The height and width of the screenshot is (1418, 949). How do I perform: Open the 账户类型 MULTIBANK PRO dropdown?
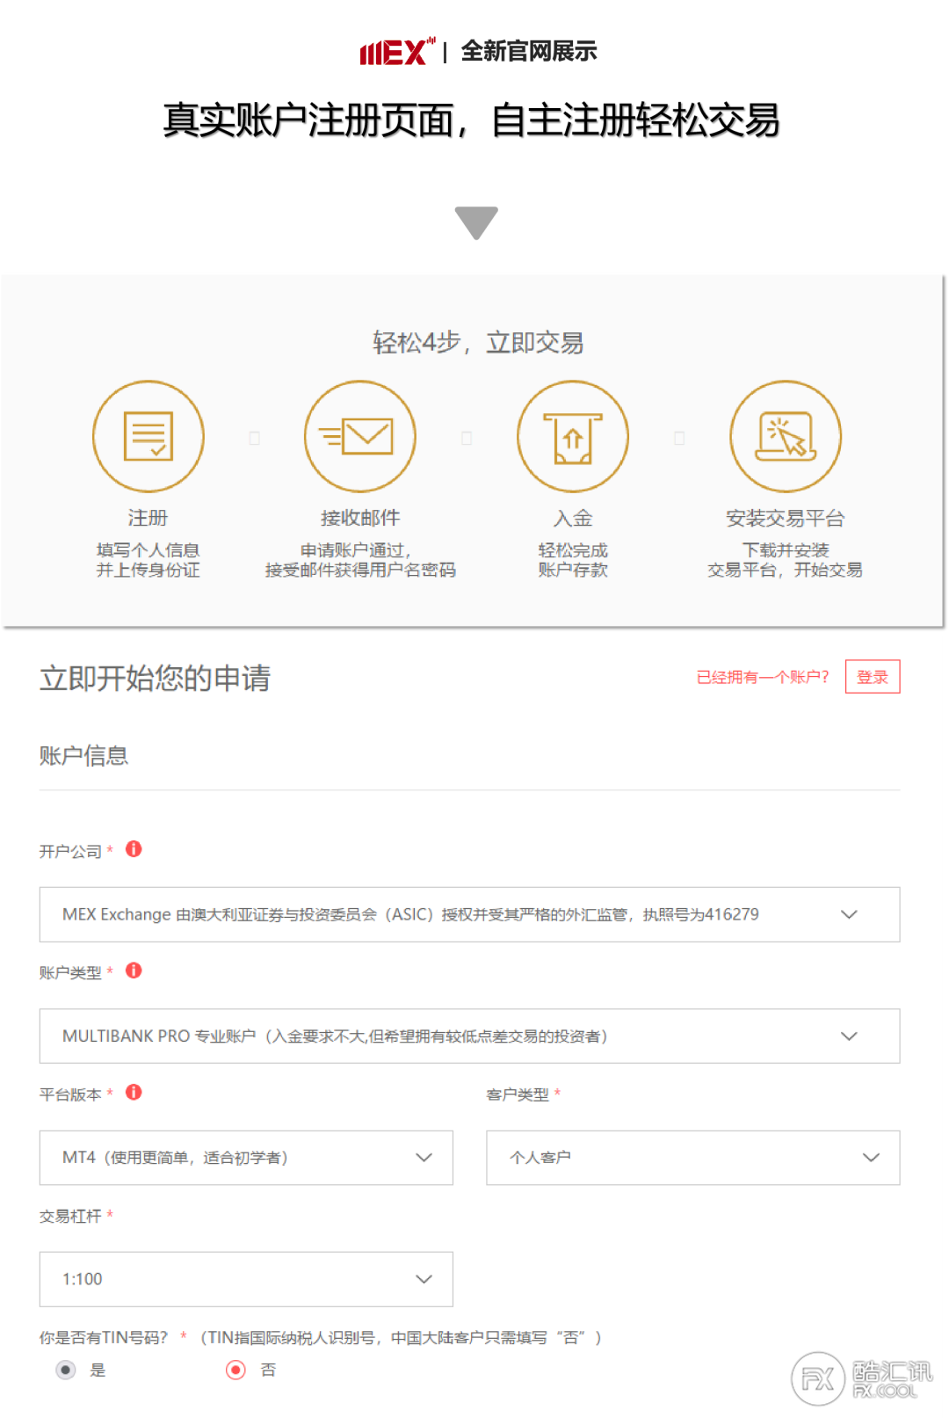tap(469, 1036)
